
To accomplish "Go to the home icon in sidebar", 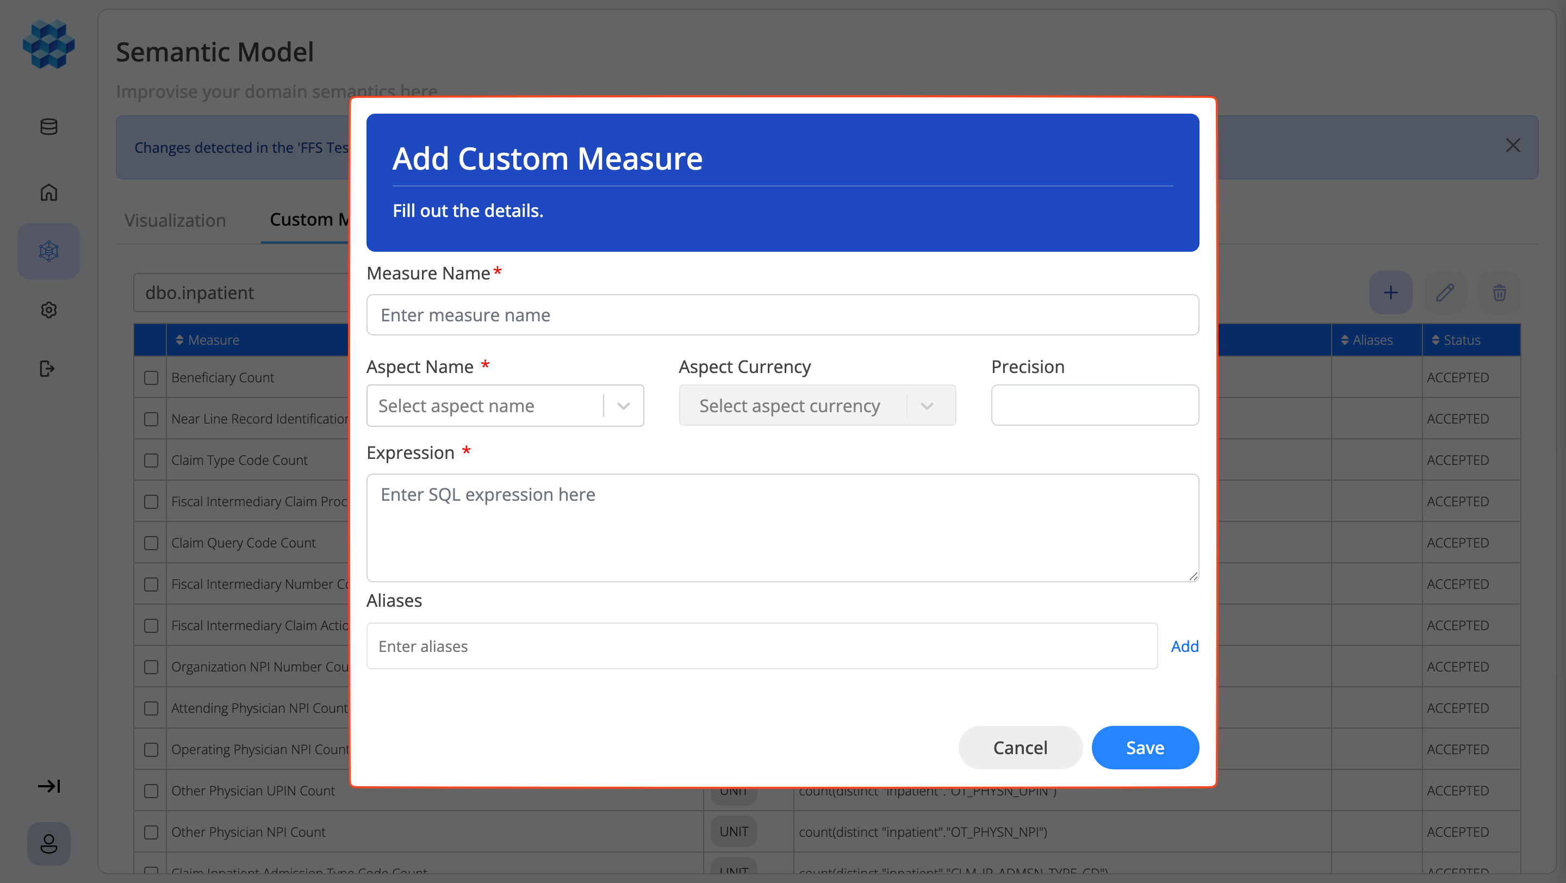I will pyautogui.click(x=48, y=192).
